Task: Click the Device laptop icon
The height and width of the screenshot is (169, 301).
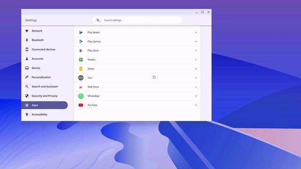Action: click(27, 68)
